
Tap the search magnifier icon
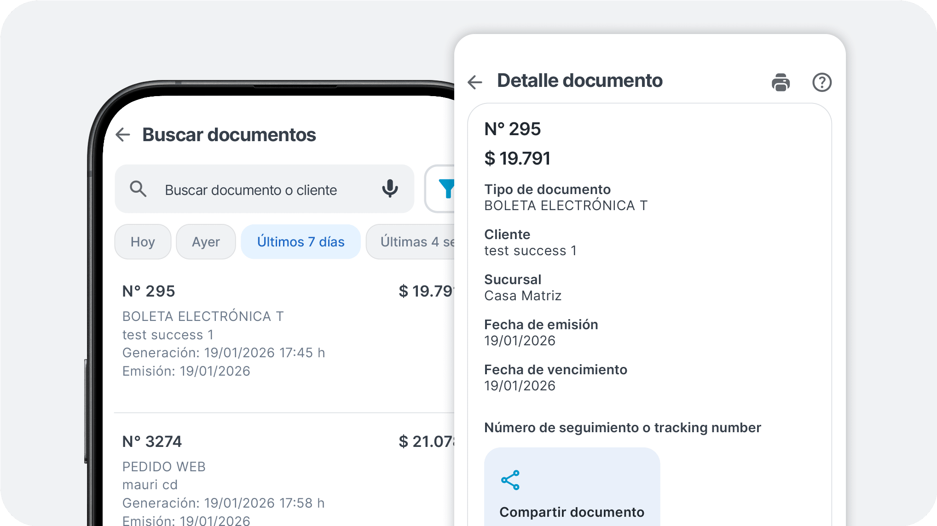[x=138, y=189]
